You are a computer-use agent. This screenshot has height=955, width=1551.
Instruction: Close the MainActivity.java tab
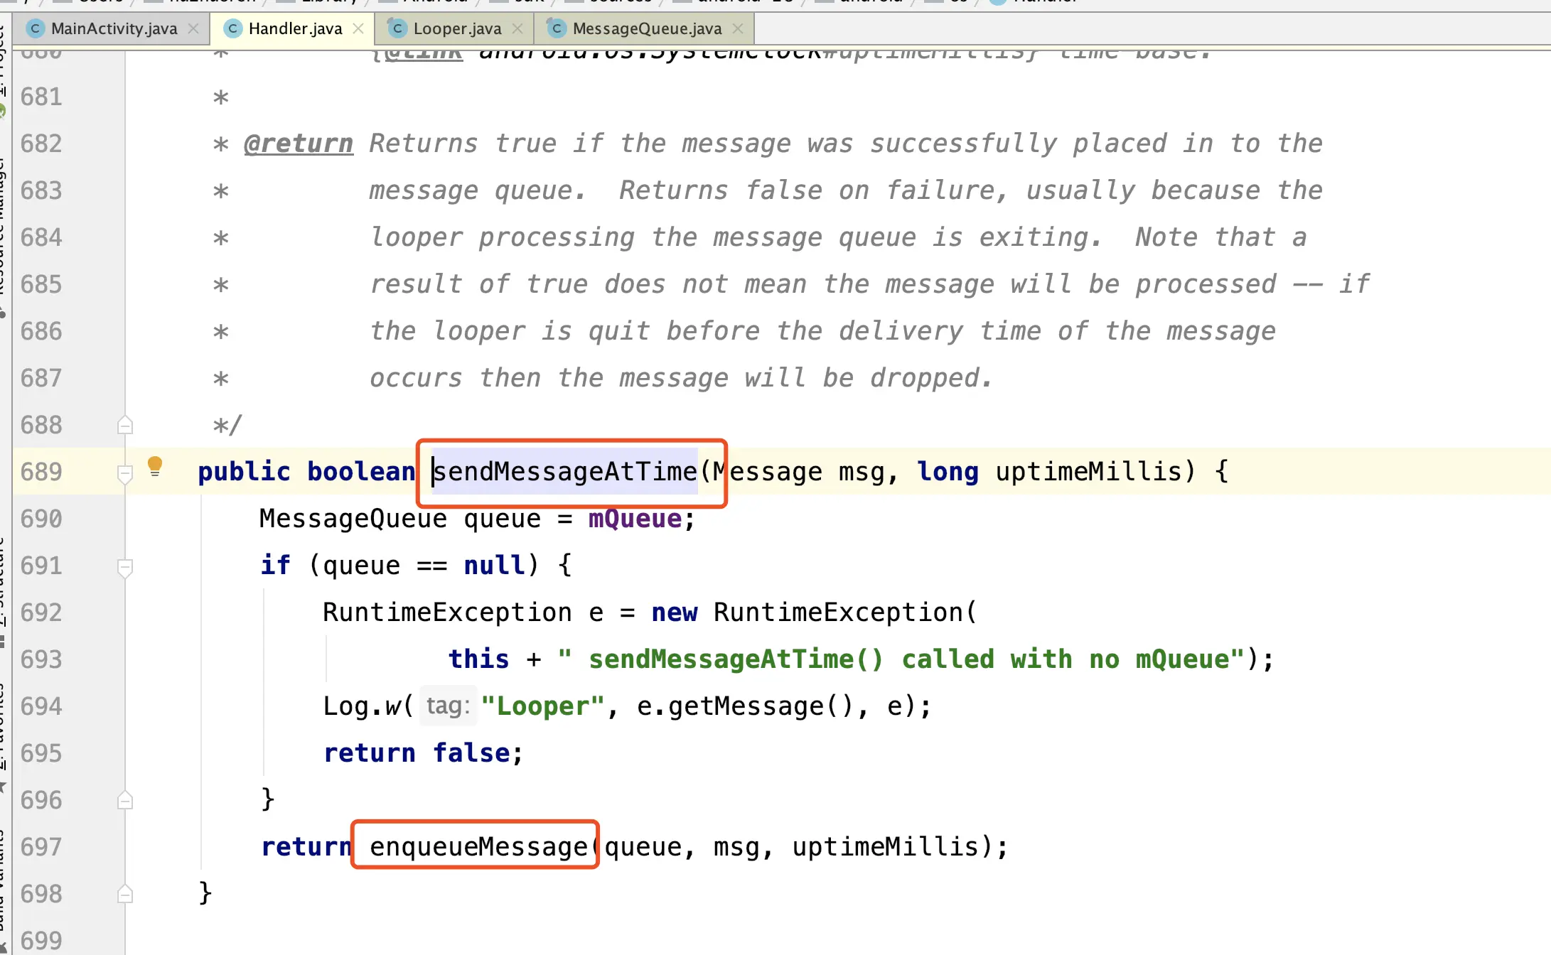point(193,28)
